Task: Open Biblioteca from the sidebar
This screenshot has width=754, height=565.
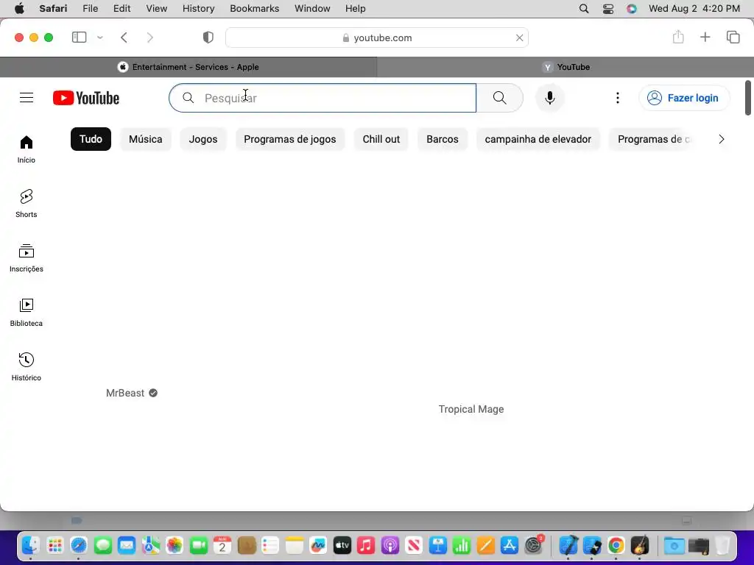Action: pos(27,312)
